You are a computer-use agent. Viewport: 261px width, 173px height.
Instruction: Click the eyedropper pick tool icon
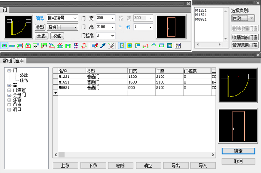click(x=103, y=45)
